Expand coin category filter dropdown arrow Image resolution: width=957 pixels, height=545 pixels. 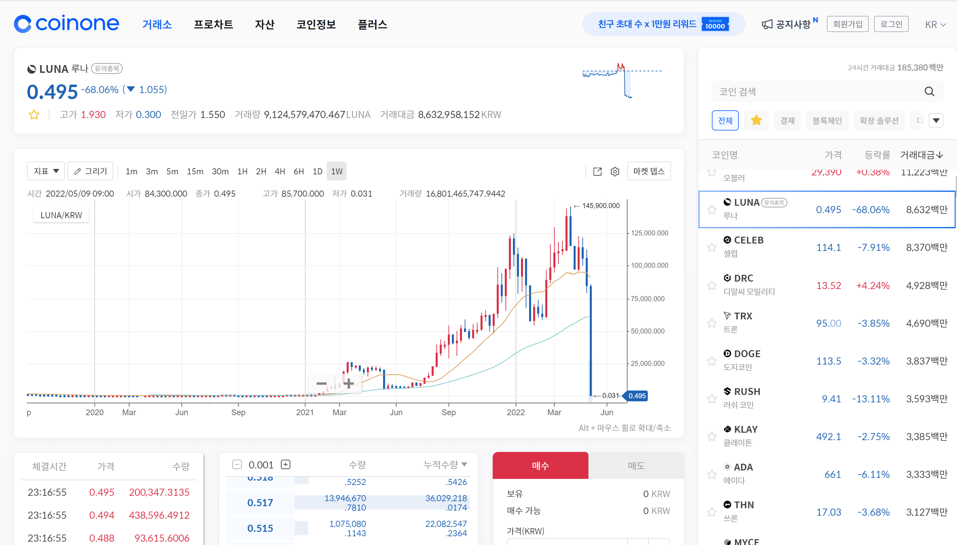(x=936, y=120)
